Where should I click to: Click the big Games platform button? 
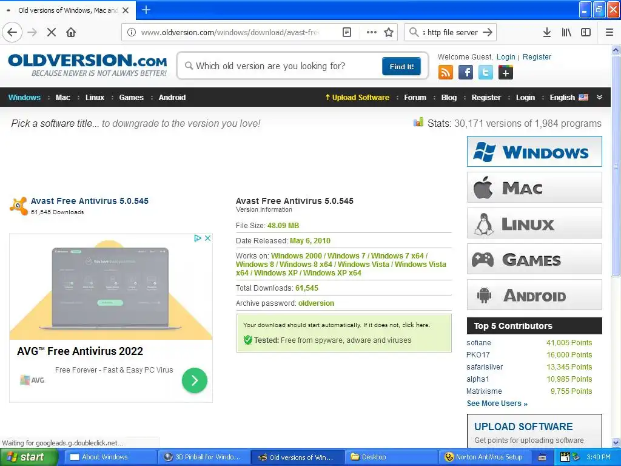(x=534, y=259)
